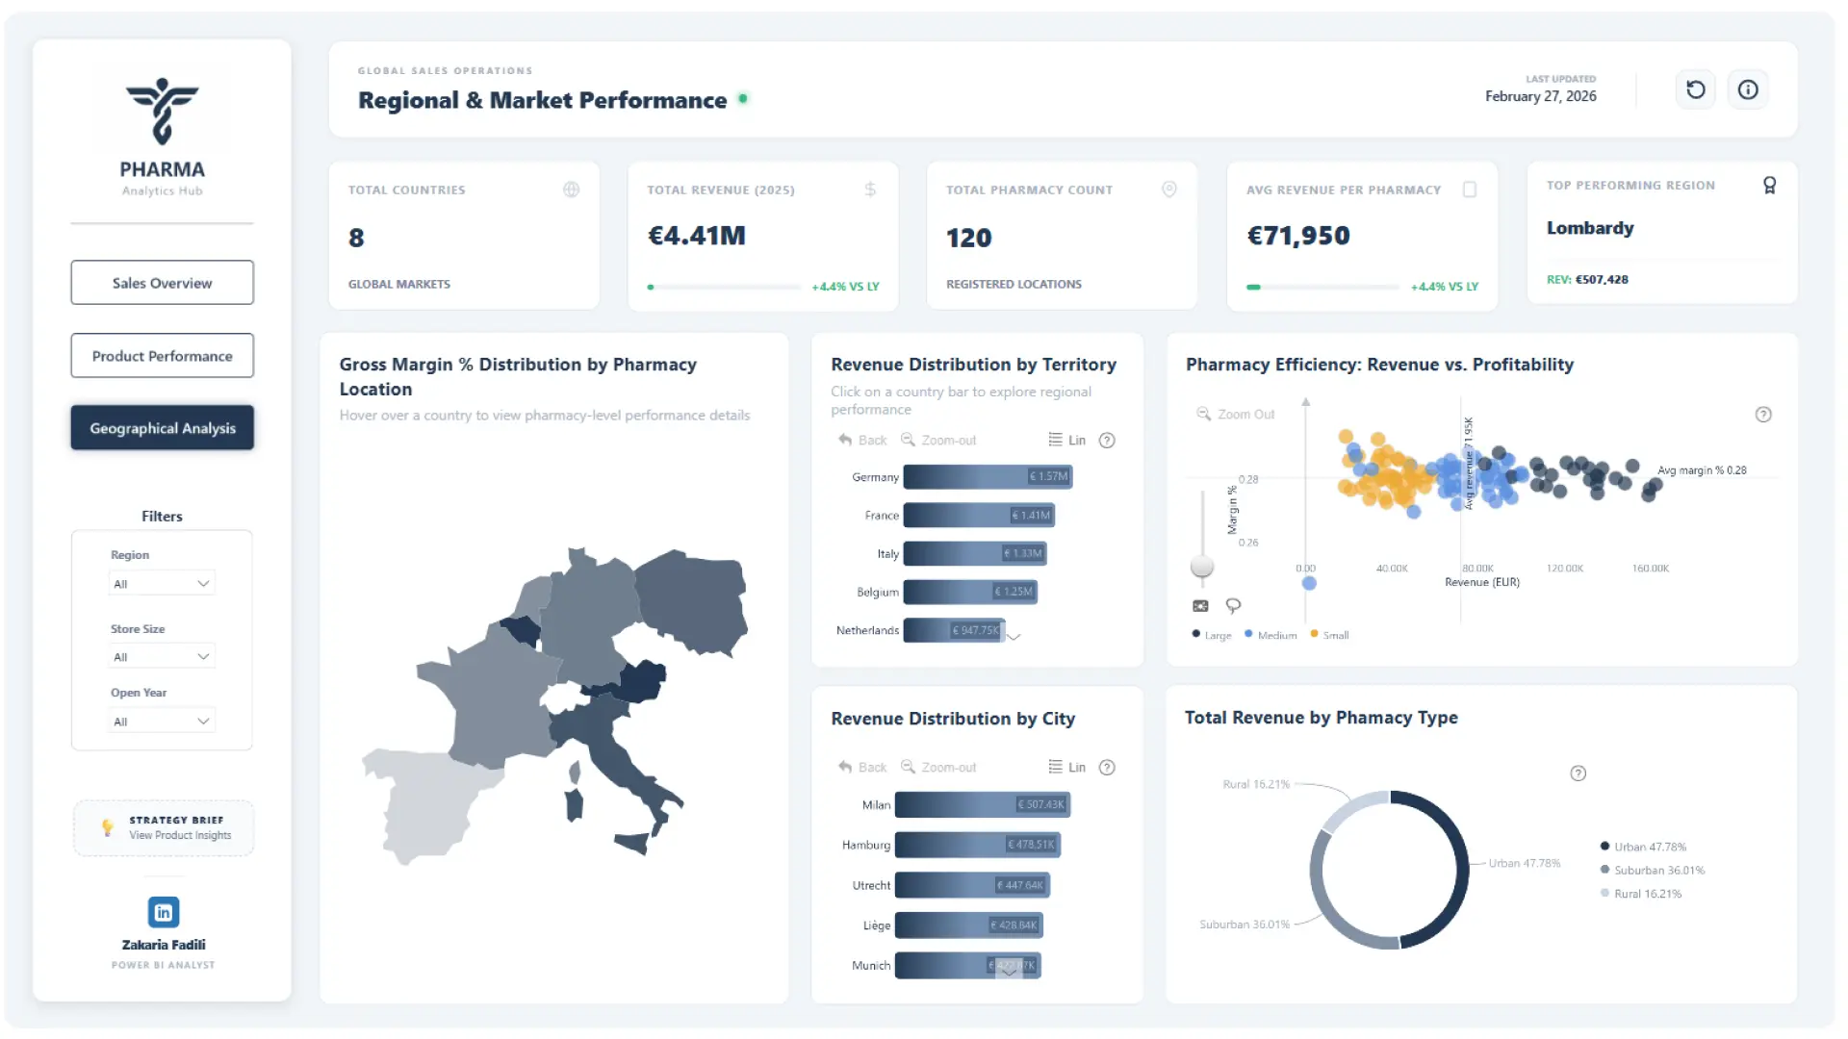Go to the Sales Overview page

click(x=162, y=283)
